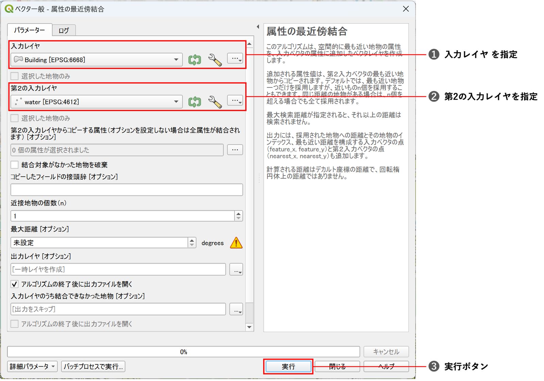Increase 最大距離 spinner value
544x381 pixels.
192,240
